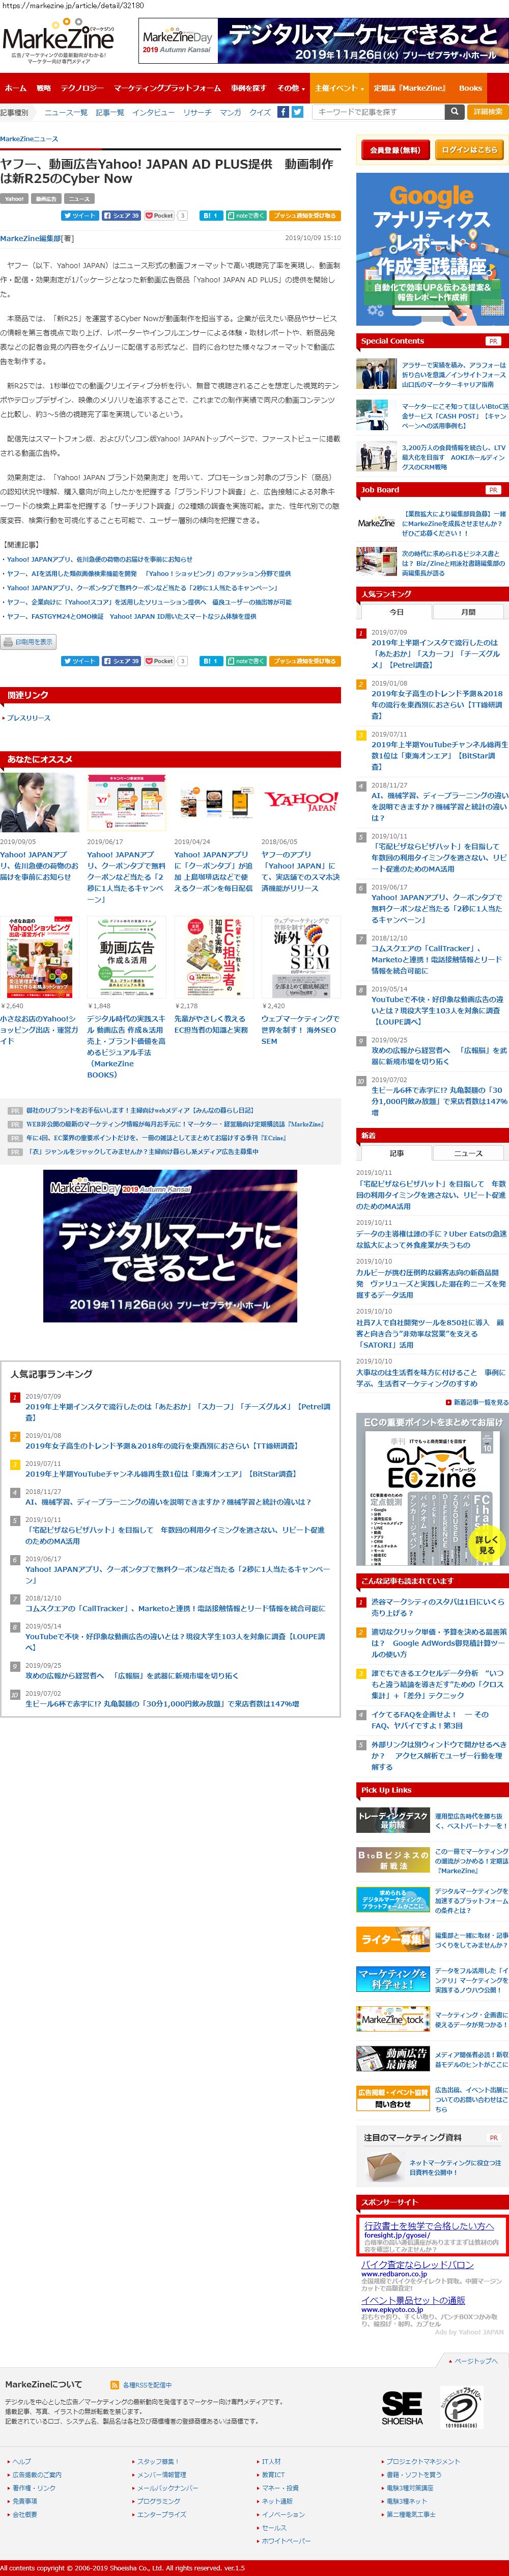
Task: Share on Facebook via top share bar
Action: click(121, 215)
